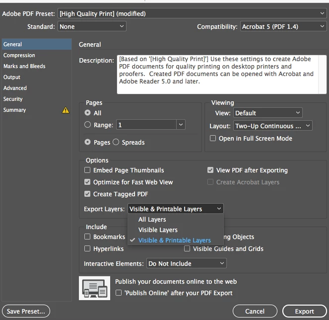Click the Summary warning triangle icon

click(66, 110)
